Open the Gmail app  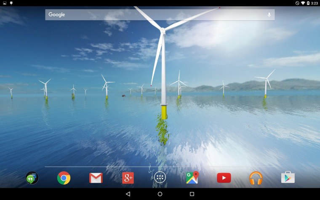(x=96, y=178)
